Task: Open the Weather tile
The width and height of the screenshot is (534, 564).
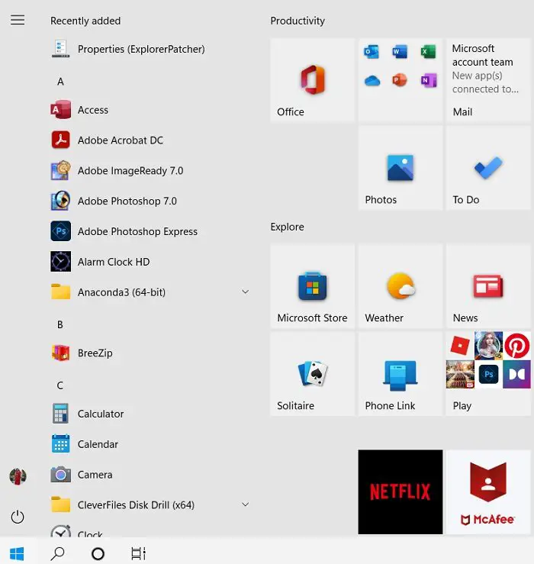Action: tap(400, 286)
